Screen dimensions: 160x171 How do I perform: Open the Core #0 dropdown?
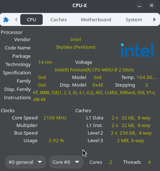[66, 162]
